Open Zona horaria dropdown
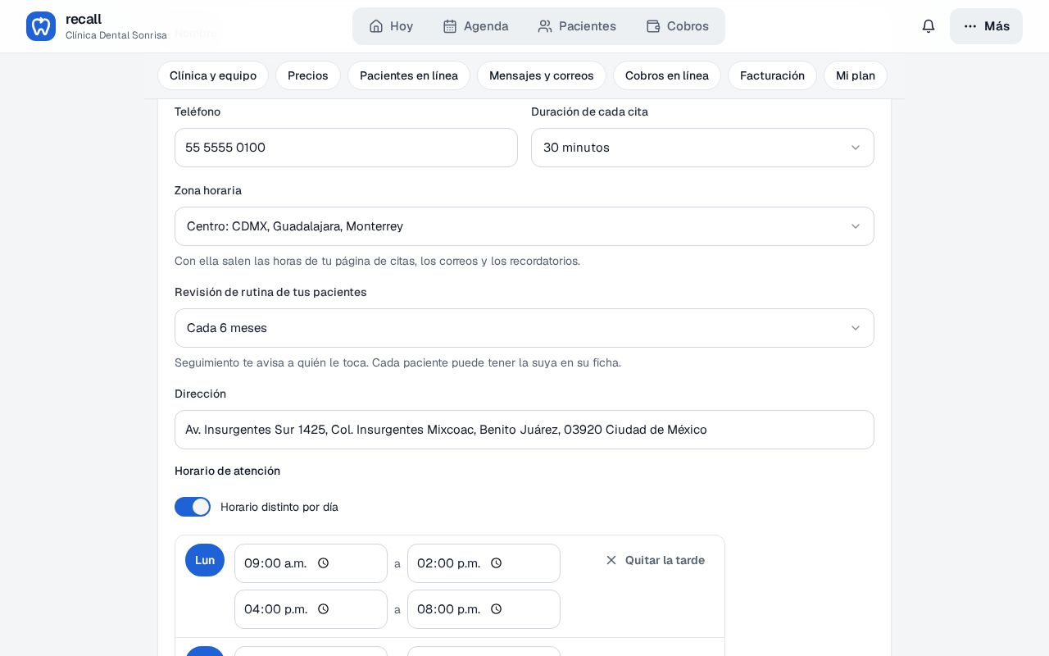This screenshot has width=1049, height=656. 524,226
